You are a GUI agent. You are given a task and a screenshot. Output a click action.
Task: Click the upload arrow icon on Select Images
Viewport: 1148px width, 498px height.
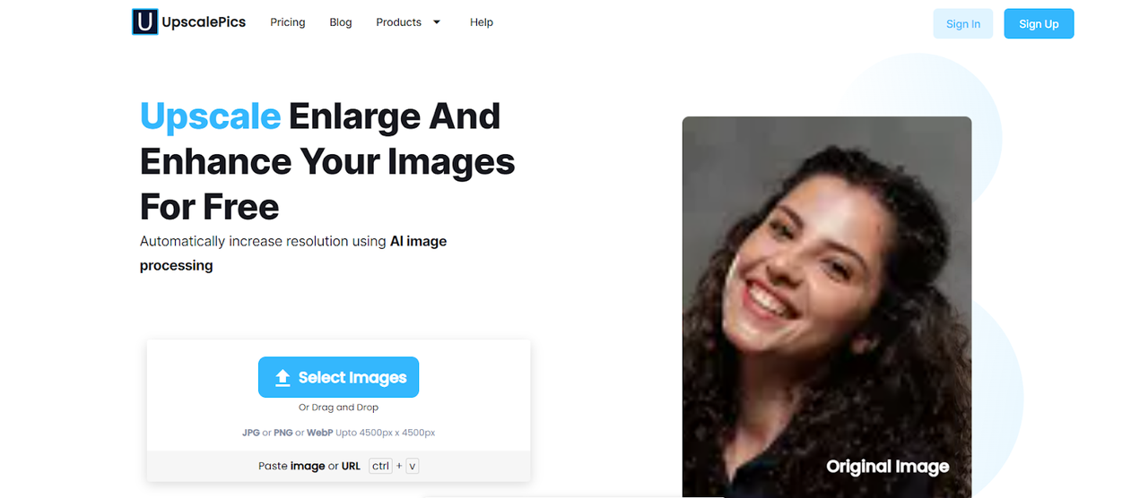(x=283, y=378)
